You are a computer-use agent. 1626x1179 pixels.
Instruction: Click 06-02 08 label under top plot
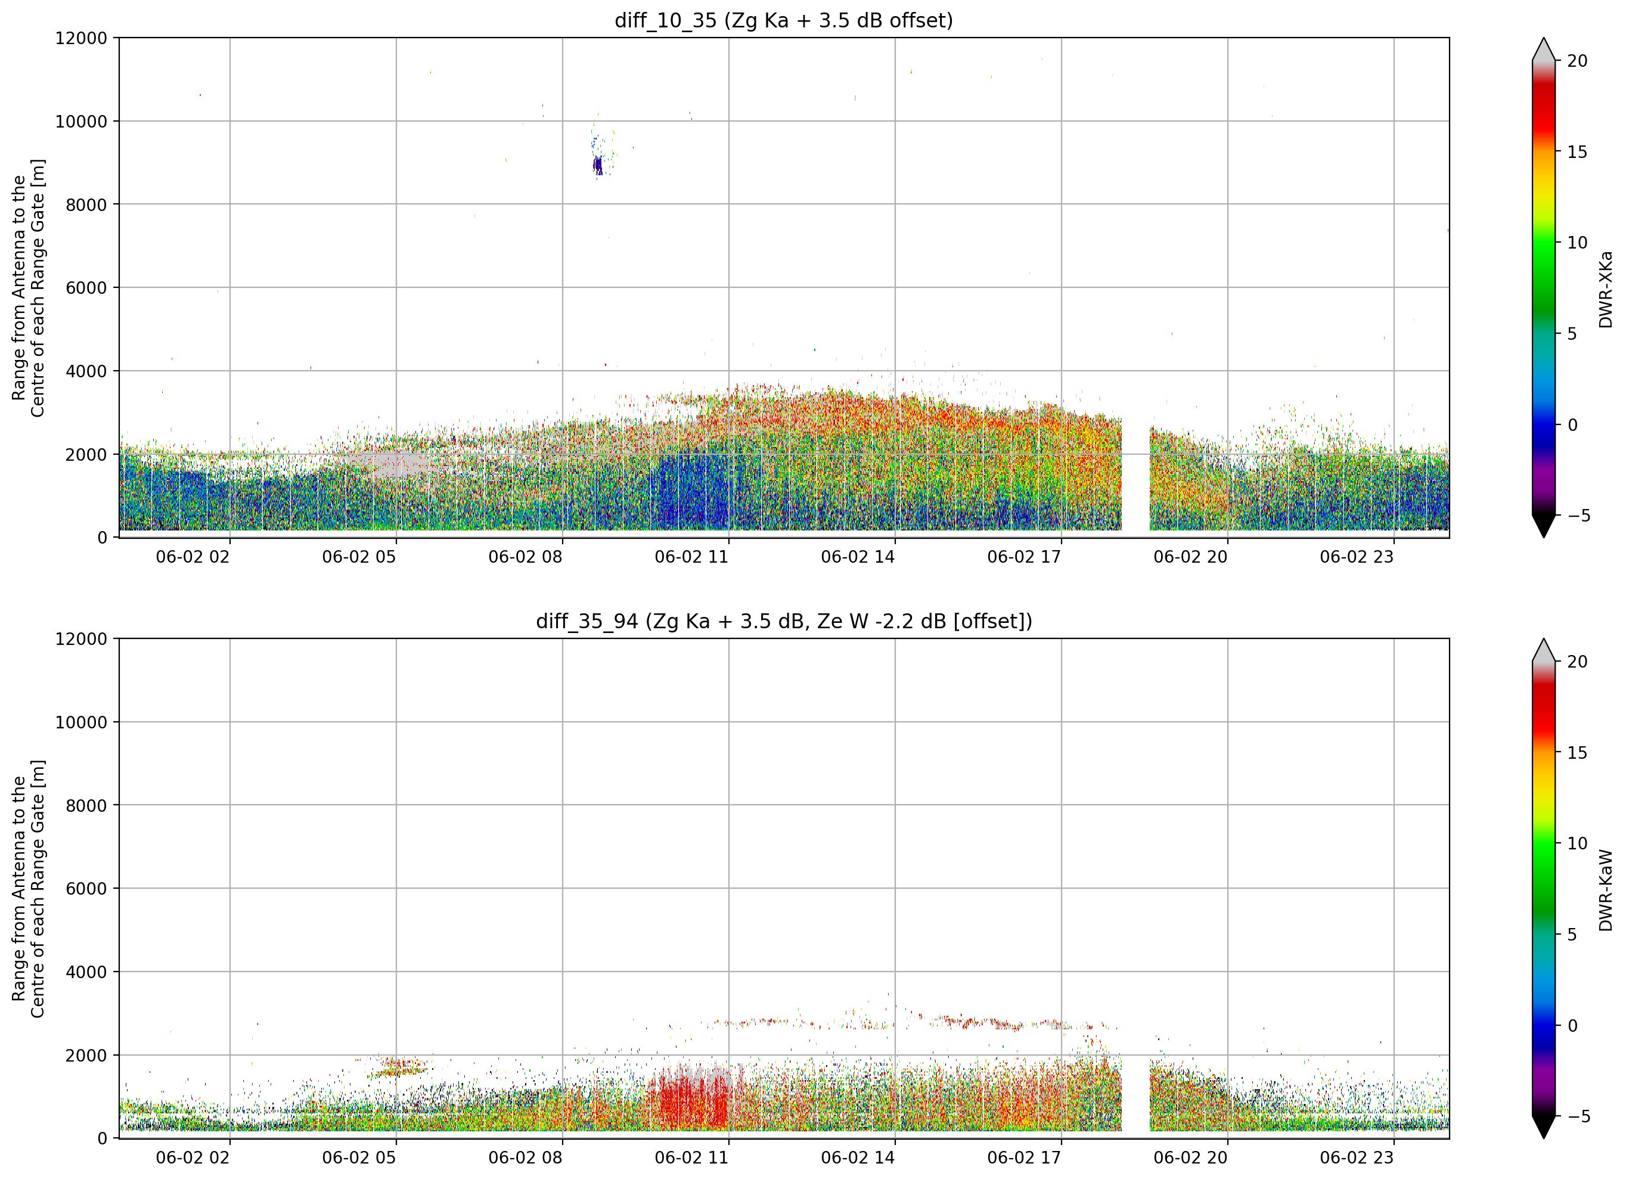(526, 557)
